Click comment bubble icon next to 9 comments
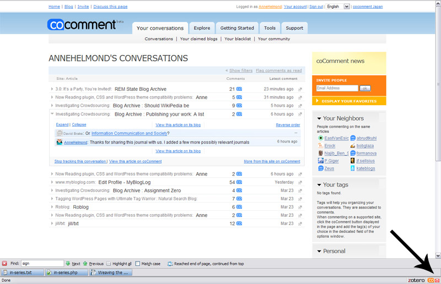 pos(239,106)
